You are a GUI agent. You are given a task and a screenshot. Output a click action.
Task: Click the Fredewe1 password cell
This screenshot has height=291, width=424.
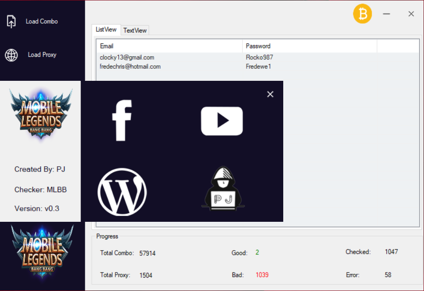pos(258,66)
